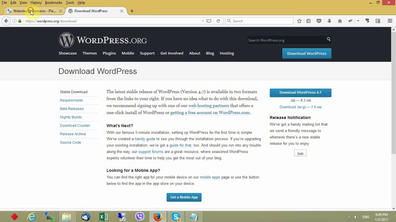
Task: Focus the Firefox Search box
Action: [x=259, y=21]
